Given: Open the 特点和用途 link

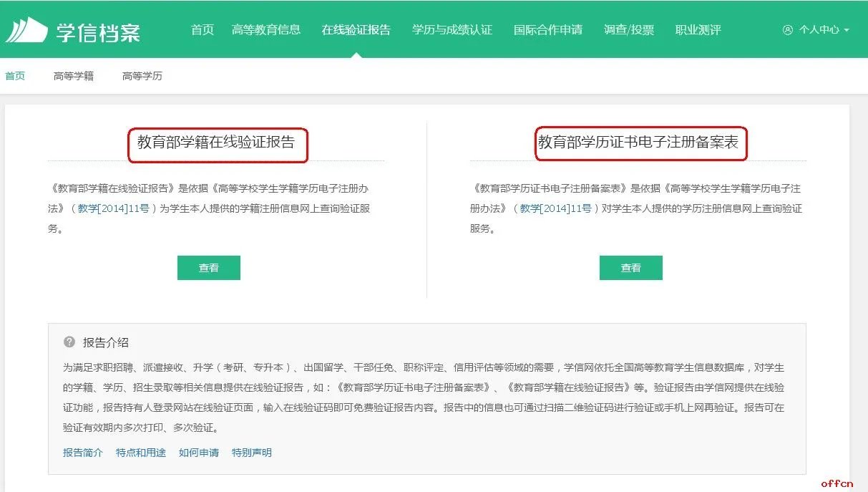Looking at the screenshot, I should point(140,452).
